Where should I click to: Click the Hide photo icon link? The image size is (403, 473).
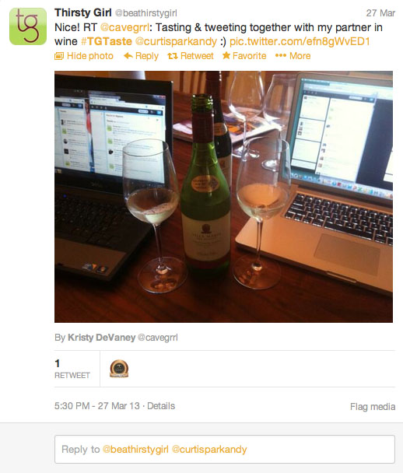click(59, 56)
